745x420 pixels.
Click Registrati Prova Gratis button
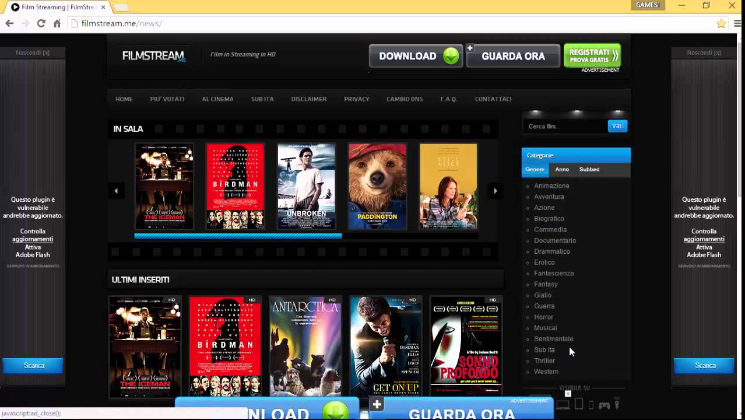(x=592, y=55)
